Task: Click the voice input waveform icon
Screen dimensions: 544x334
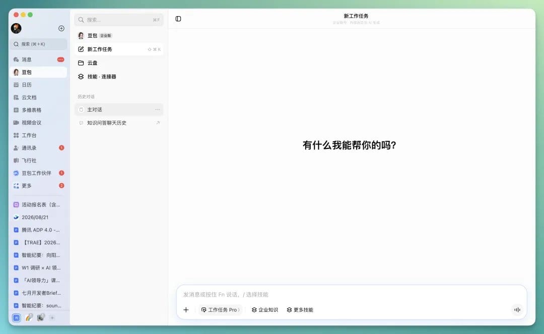Action: tap(517, 310)
